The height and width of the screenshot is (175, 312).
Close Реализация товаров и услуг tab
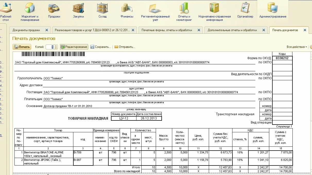(133, 30)
